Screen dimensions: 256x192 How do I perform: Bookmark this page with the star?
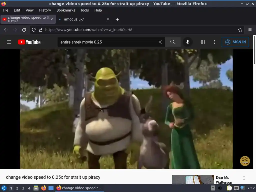tap(240, 30)
